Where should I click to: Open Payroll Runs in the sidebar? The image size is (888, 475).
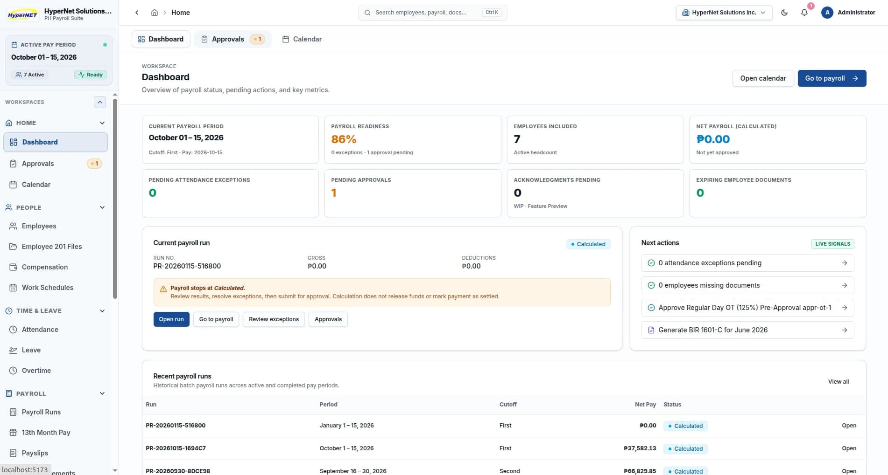[56, 412]
